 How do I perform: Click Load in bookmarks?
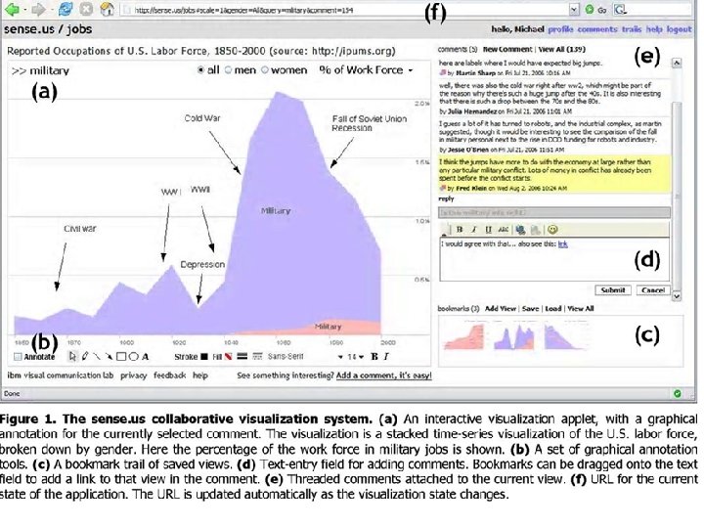point(553,308)
